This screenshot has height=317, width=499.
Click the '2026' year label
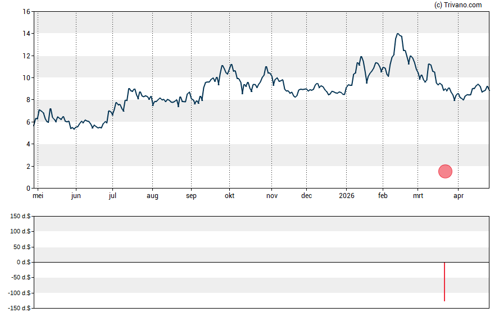[346, 196]
